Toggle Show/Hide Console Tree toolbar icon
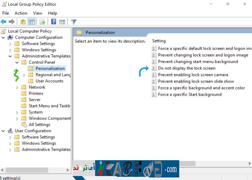Viewport: 252px width, 180px height. [x=32, y=22]
